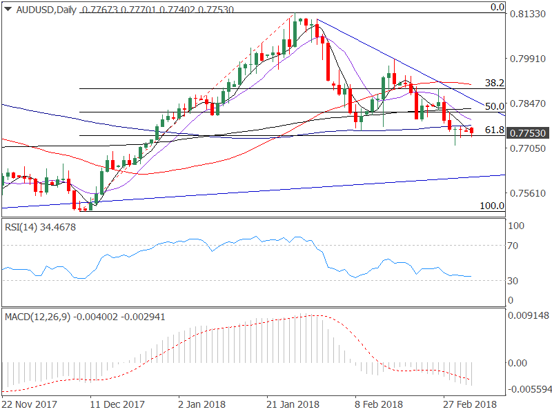The width and height of the screenshot is (552, 414).
Task: Click the 50.0 Fibonacci level label
Action: pyautogui.click(x=495, y=106)
